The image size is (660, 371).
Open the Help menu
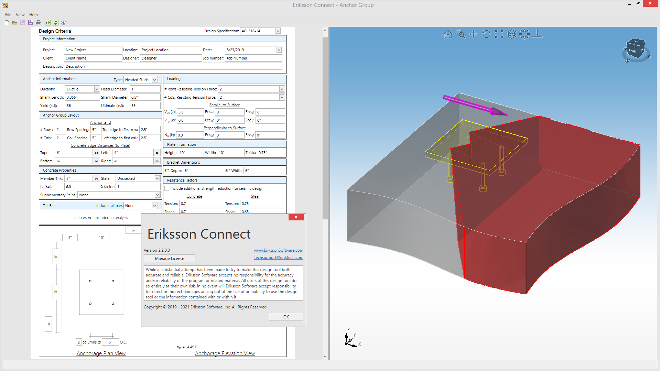click(33, 15)
